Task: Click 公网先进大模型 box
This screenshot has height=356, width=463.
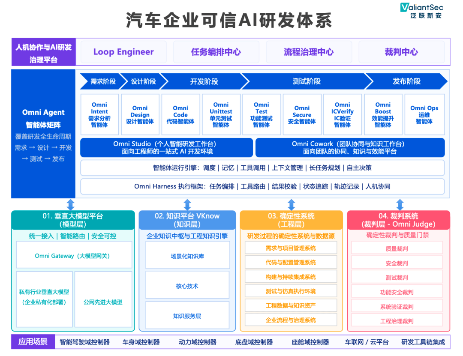Action: (103, 299)
